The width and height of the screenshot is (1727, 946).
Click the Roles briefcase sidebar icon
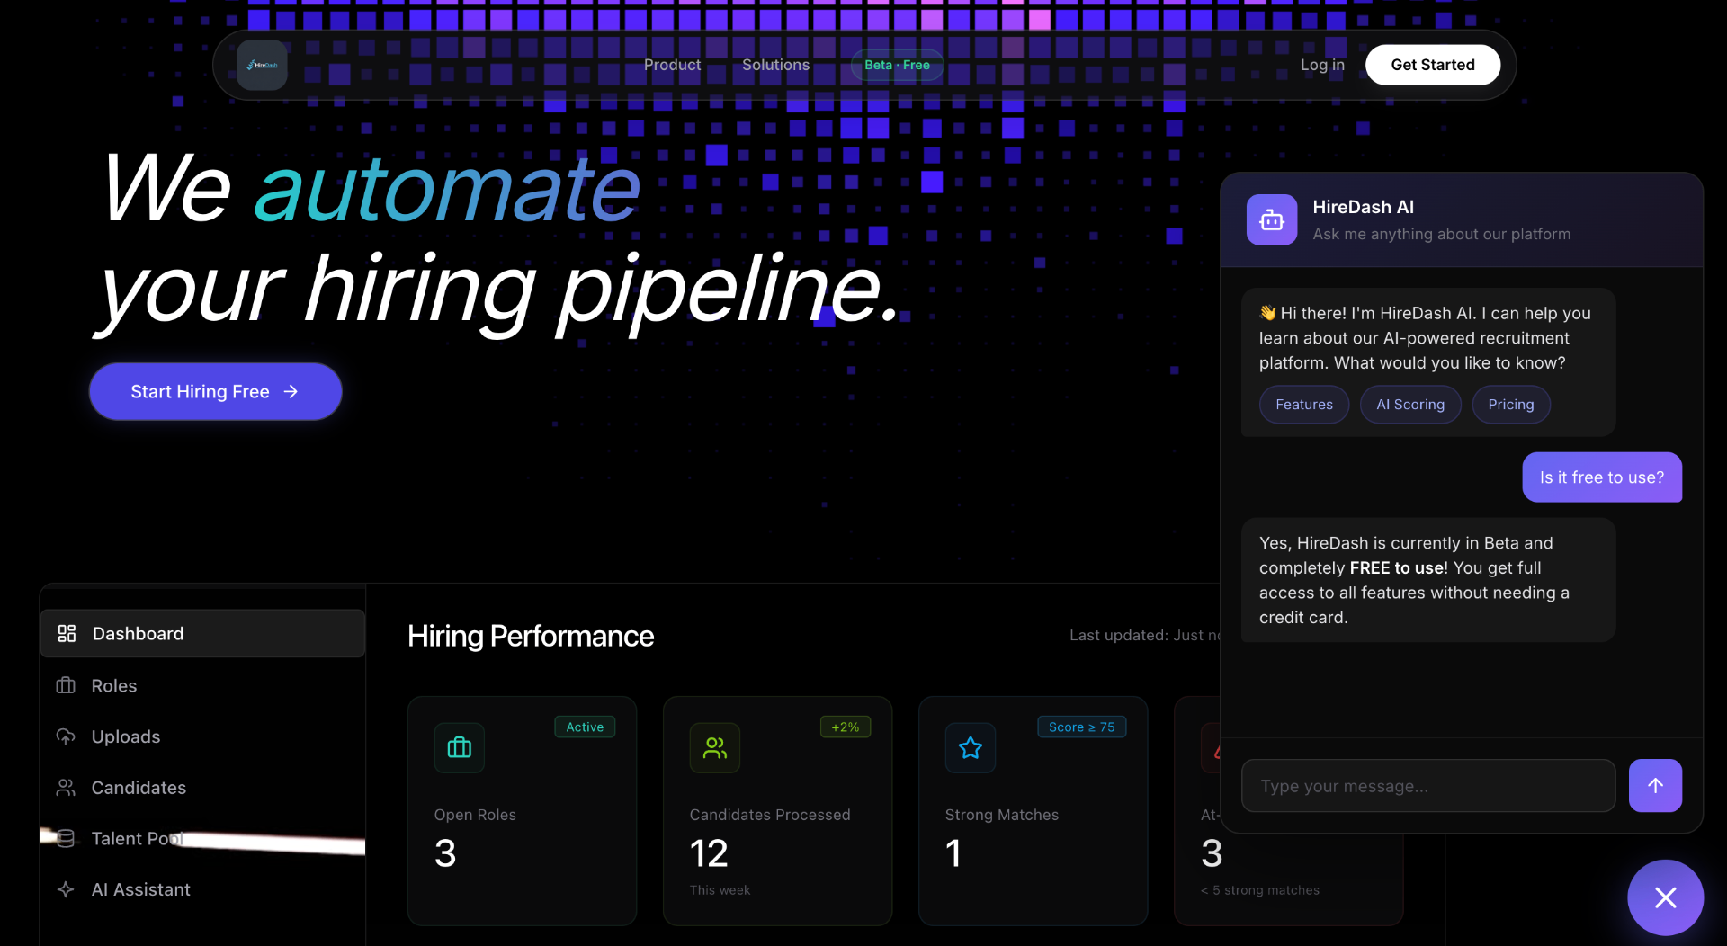[x=66, y=685]
